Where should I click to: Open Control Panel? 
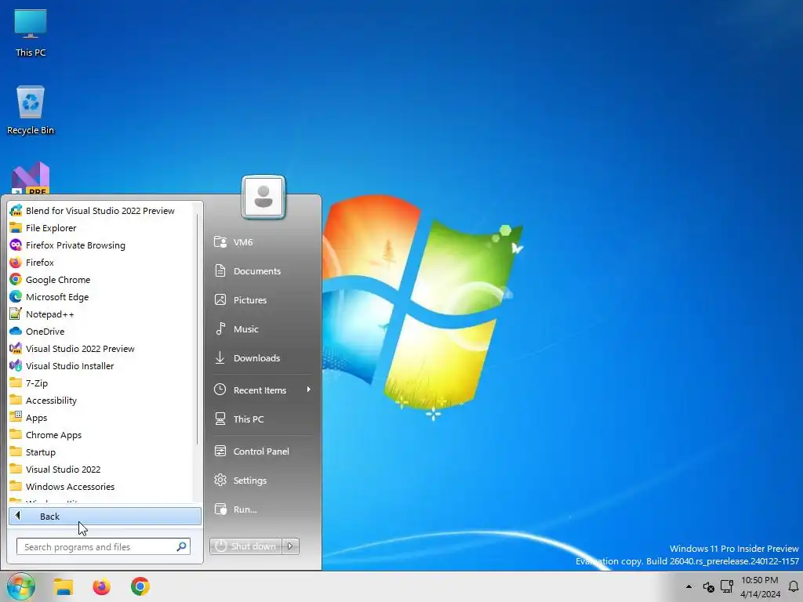tap(263, 451)
